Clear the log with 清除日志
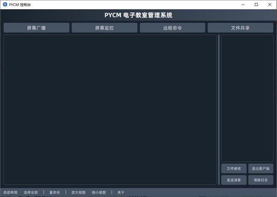This screenshot has width=277, height=197. [x=261, y=180]
